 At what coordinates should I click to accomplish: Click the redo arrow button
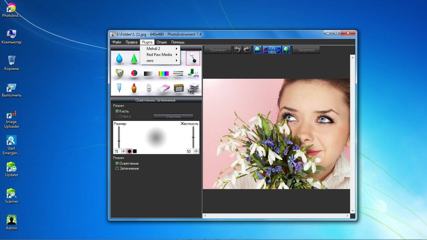[247, 50]
